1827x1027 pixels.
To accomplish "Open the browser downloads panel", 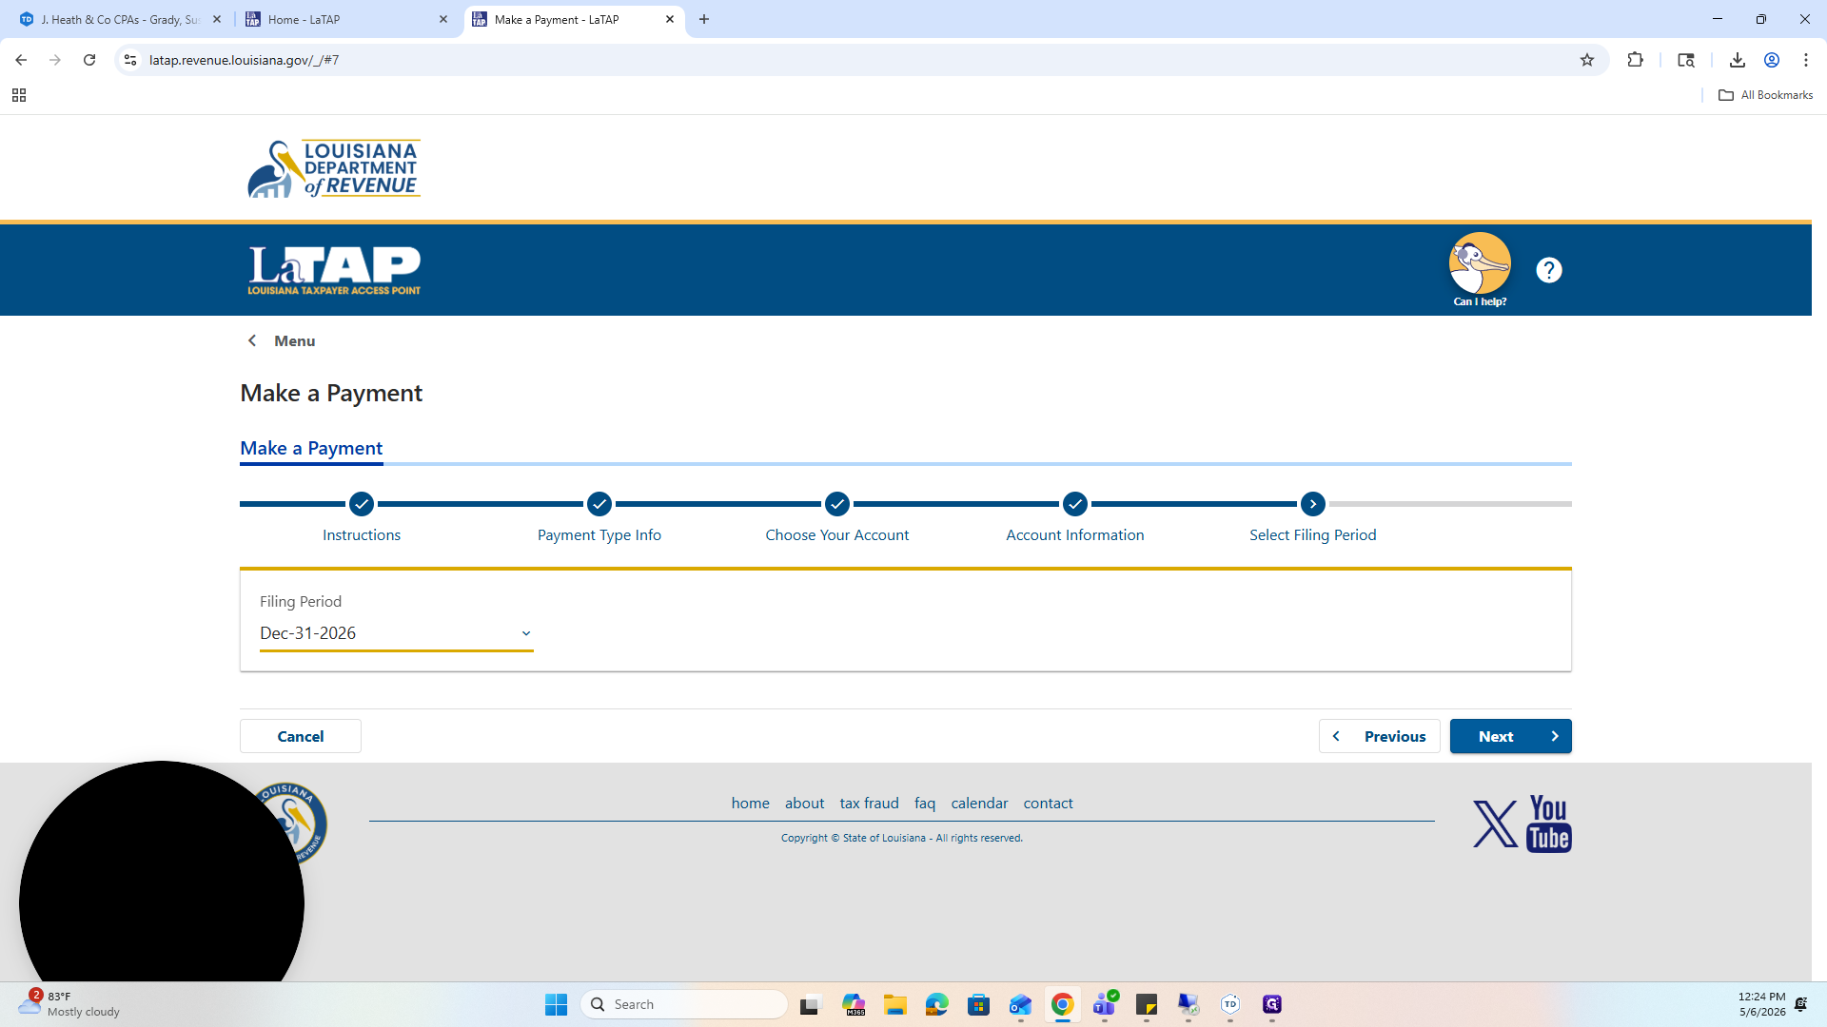I will tap(1738, 60).
